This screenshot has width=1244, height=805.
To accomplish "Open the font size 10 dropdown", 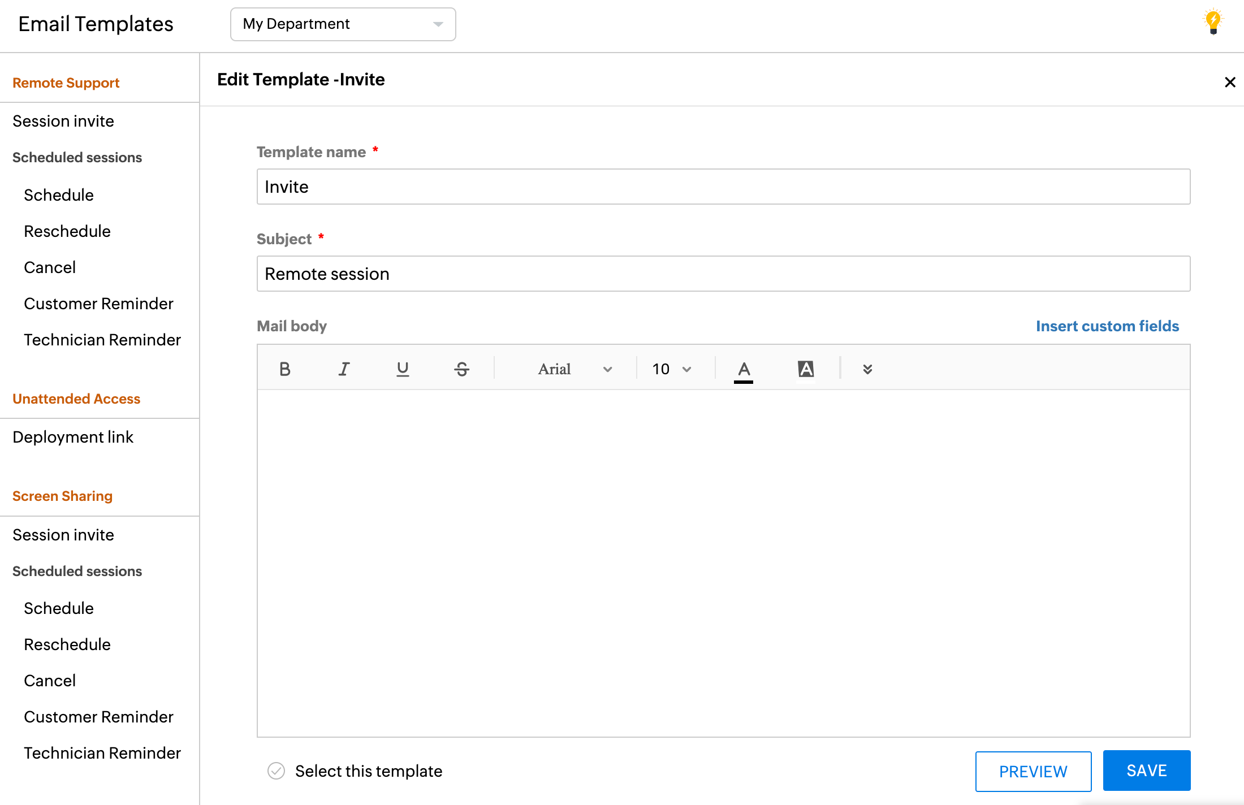I will (671, 369).
